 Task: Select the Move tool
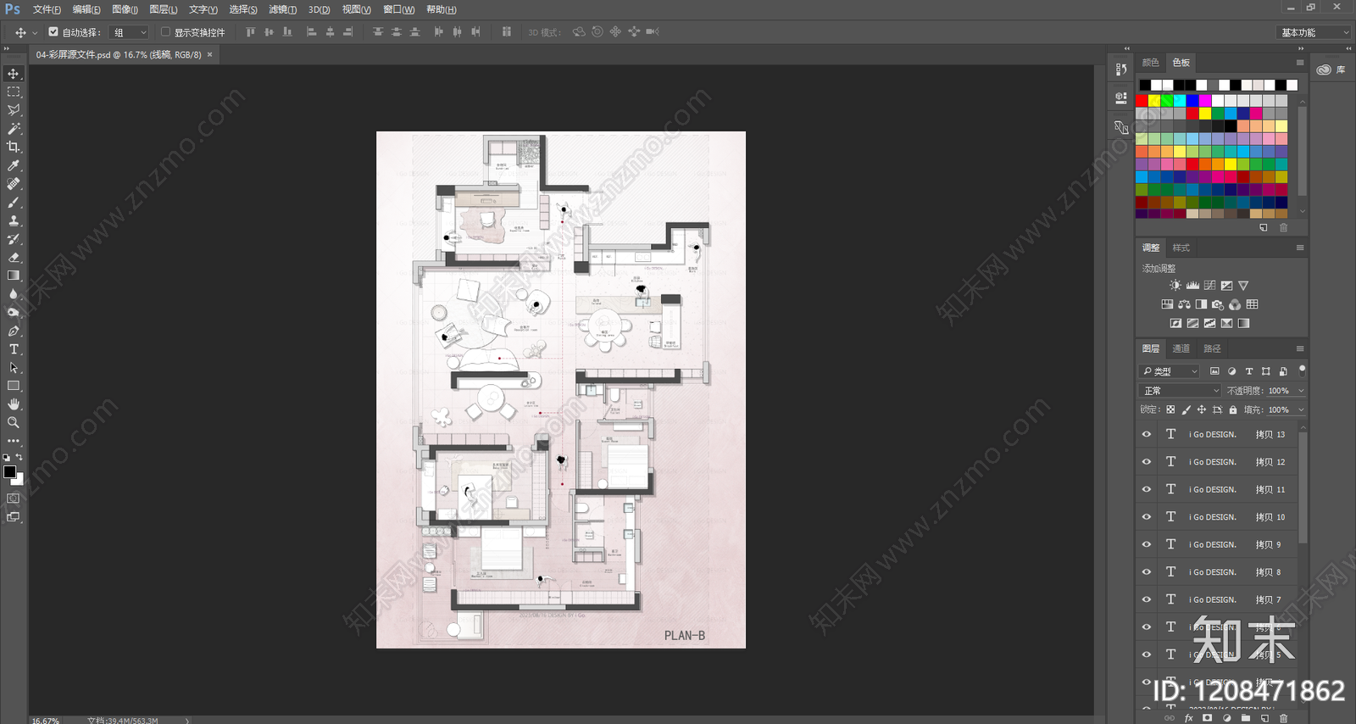(14, 74)
